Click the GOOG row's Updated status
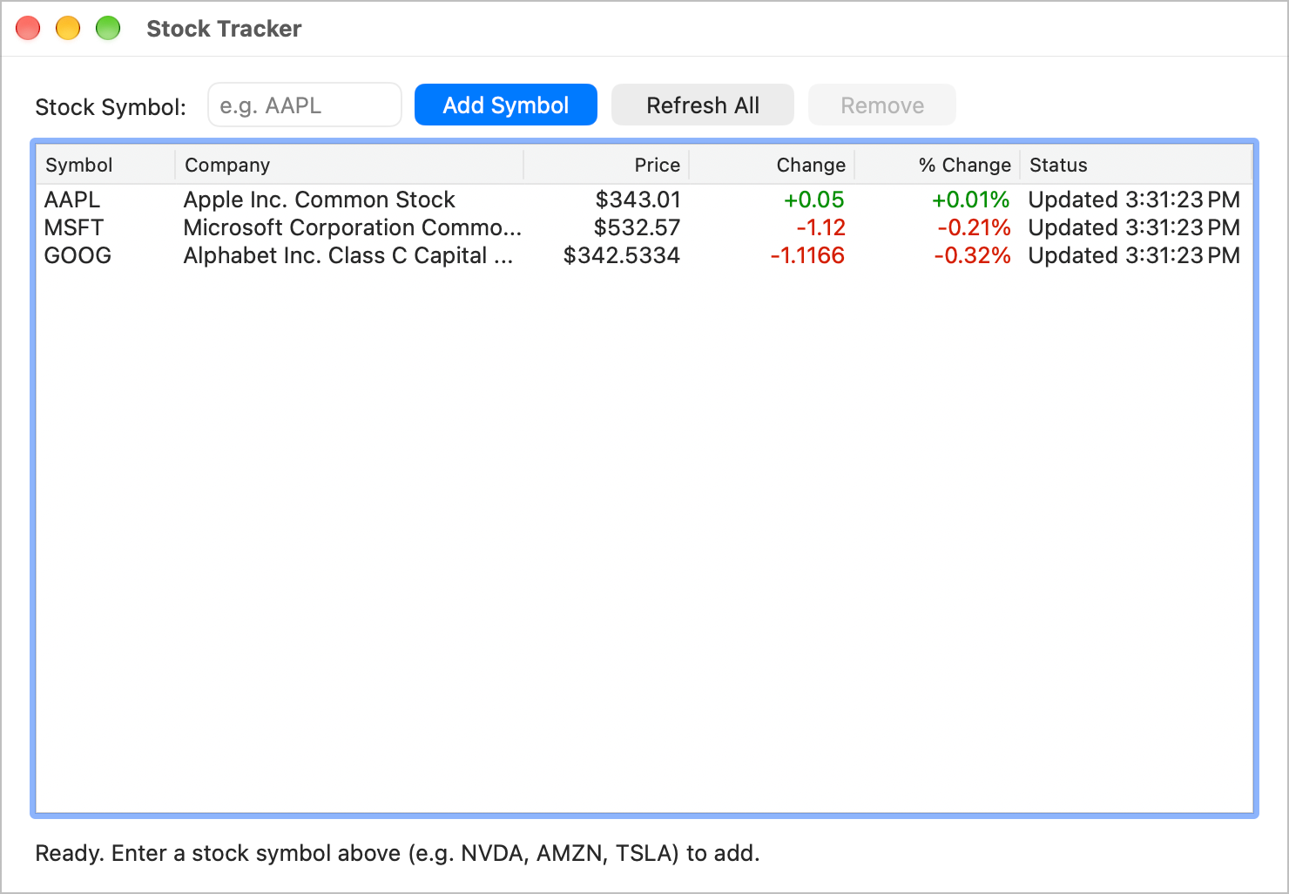 pyautogui.click(x=1134, y=255)
